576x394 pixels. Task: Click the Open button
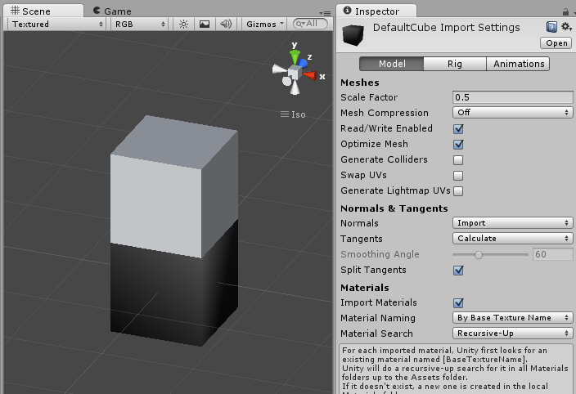(557, 43)
